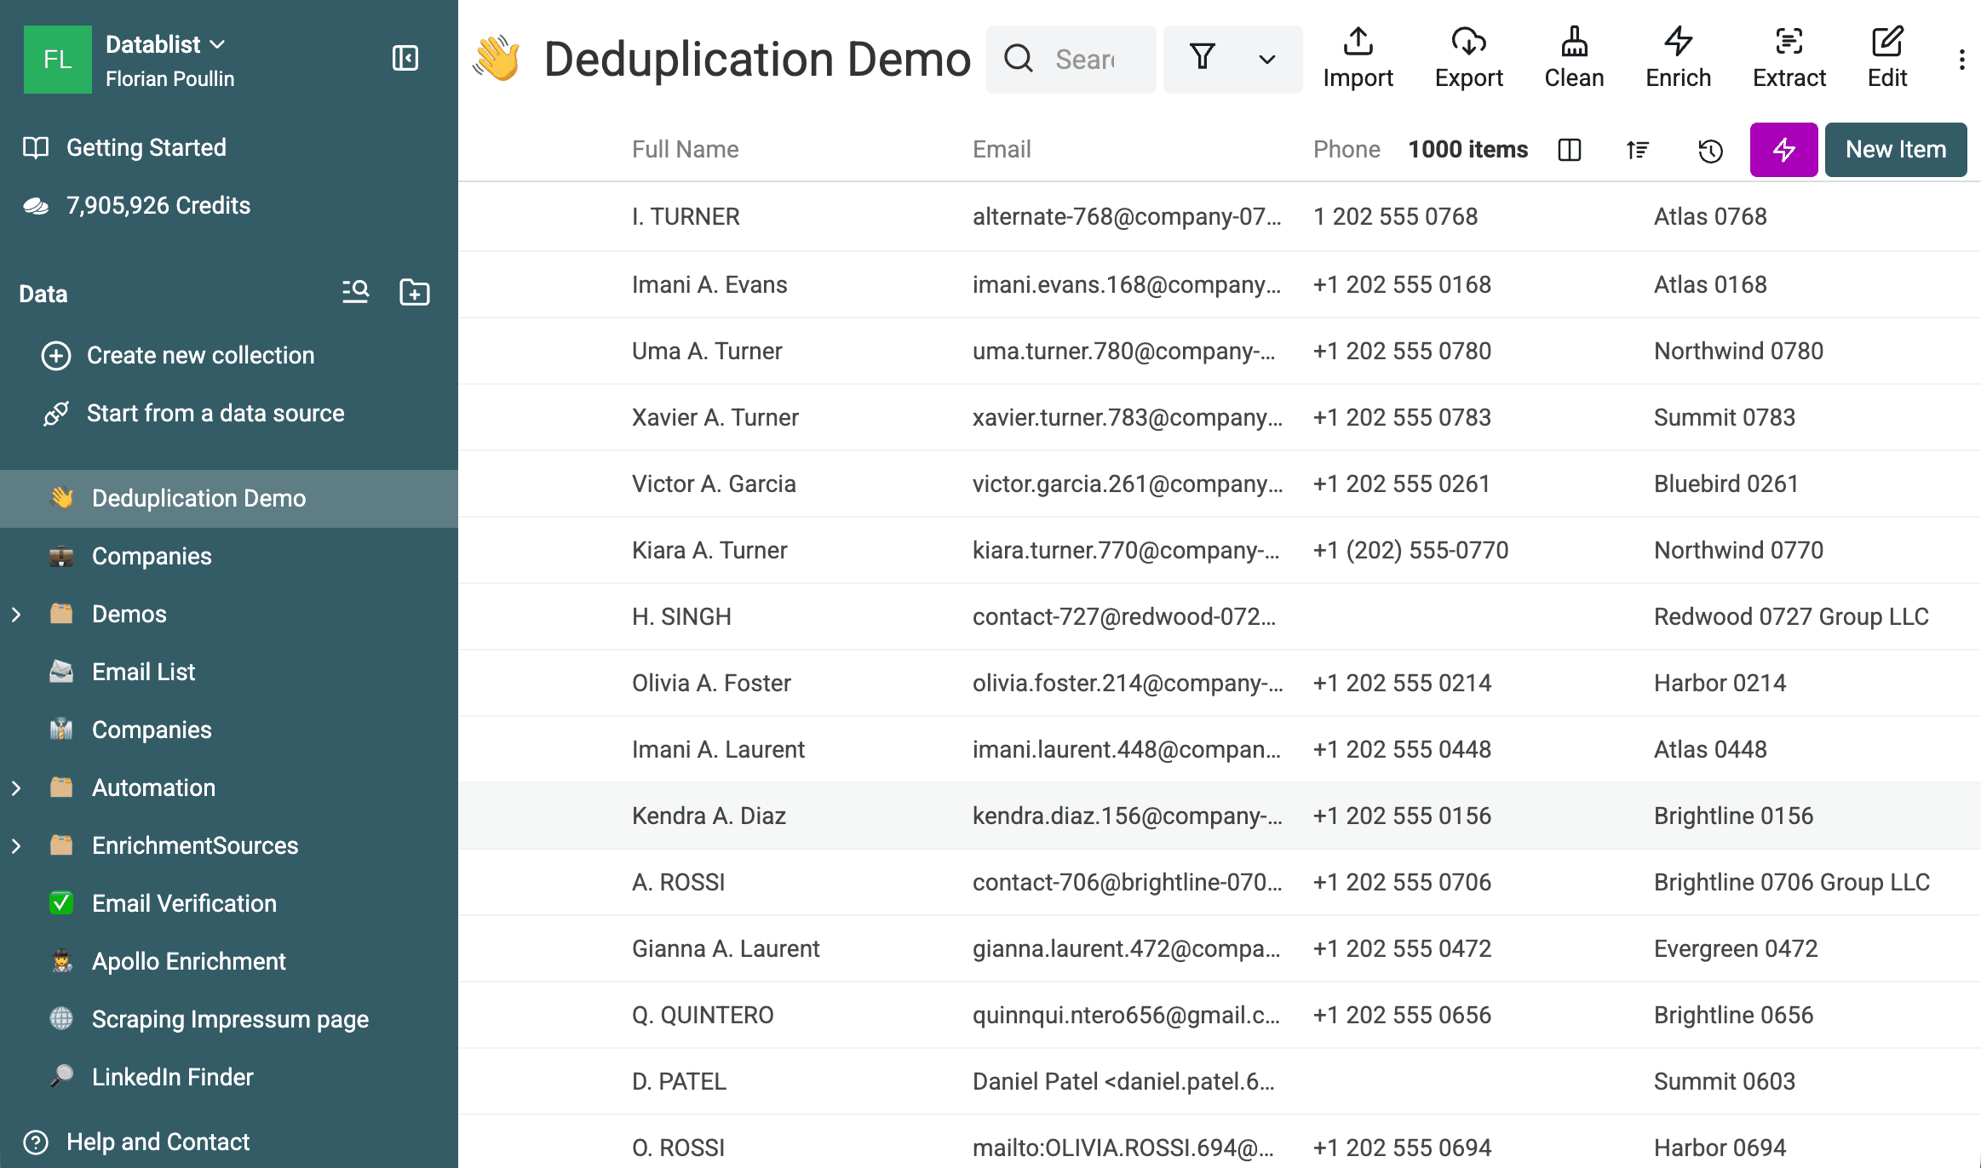This screenshot has width=1981, height=1168.
Task: Open the history clock icon
Action: tap(1709, 150)
